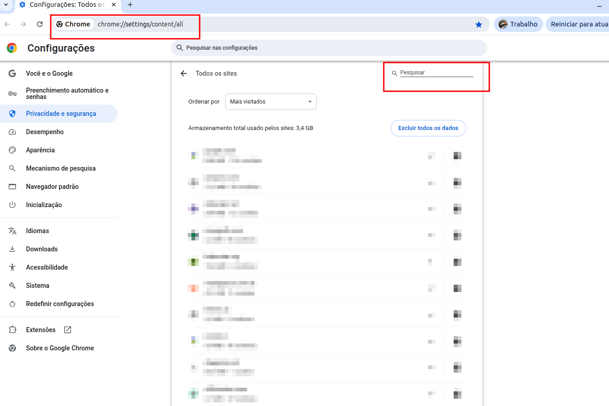Image resolution: width=609 pixels, height=406 pixels.
Task: Click the shield icon for Privacidade e segurança
Action: (12, 114)
